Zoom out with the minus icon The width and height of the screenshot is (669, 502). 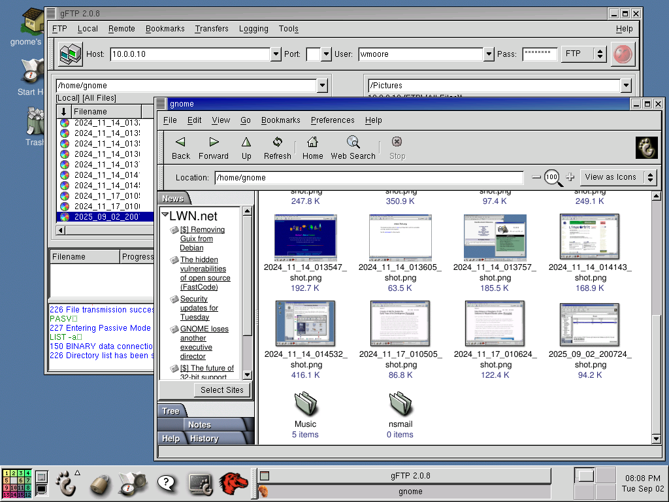[536, 177]
